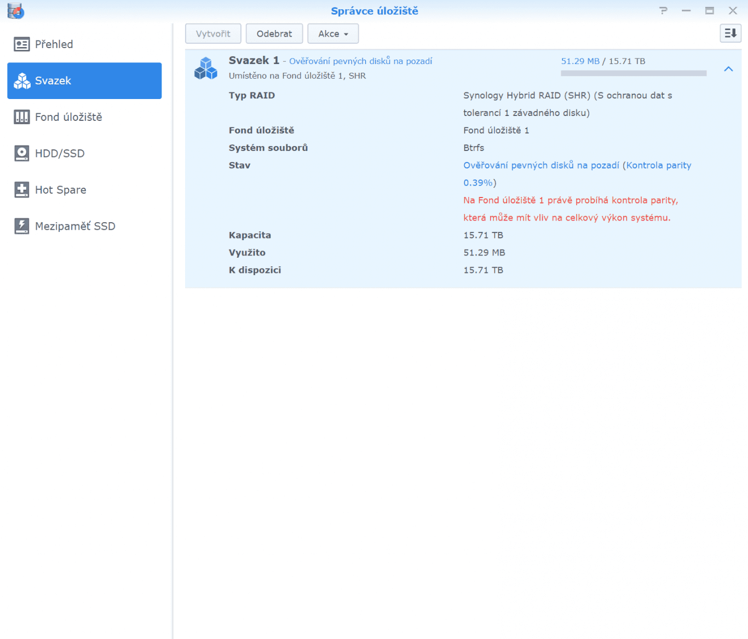Open the Fond úložiště storage pool section

click(84, 117)
